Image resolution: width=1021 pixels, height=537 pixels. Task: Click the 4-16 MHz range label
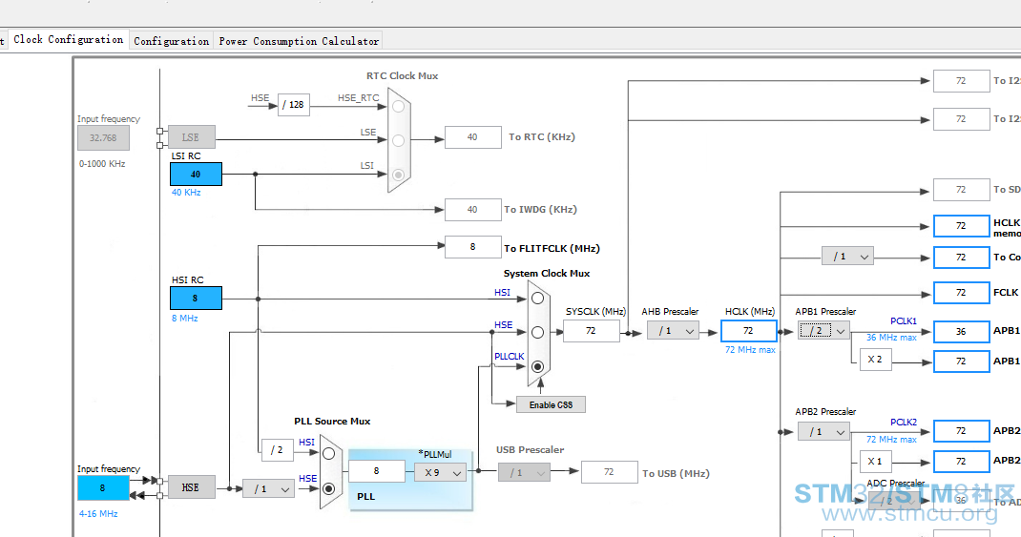pos(98,513)
